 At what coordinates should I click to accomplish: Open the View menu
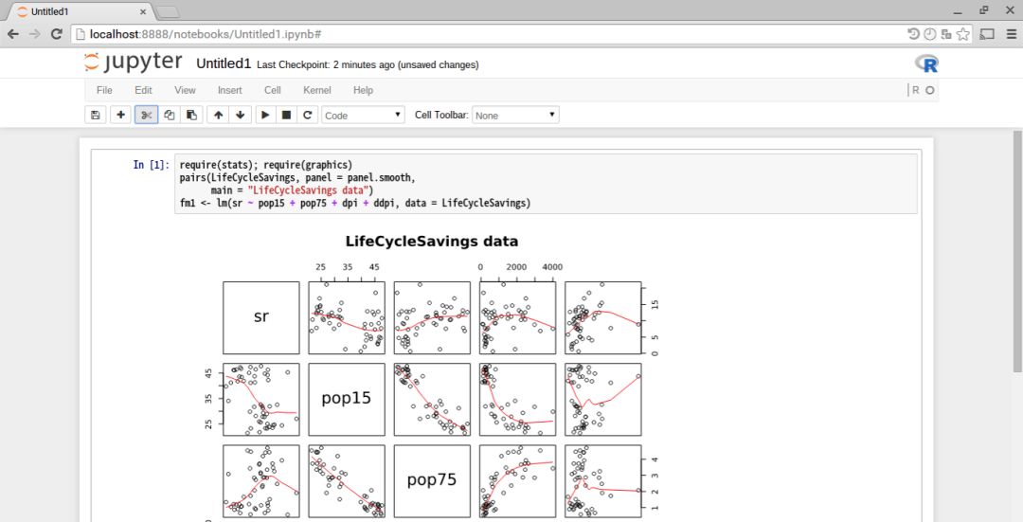(x=185, y=90)
